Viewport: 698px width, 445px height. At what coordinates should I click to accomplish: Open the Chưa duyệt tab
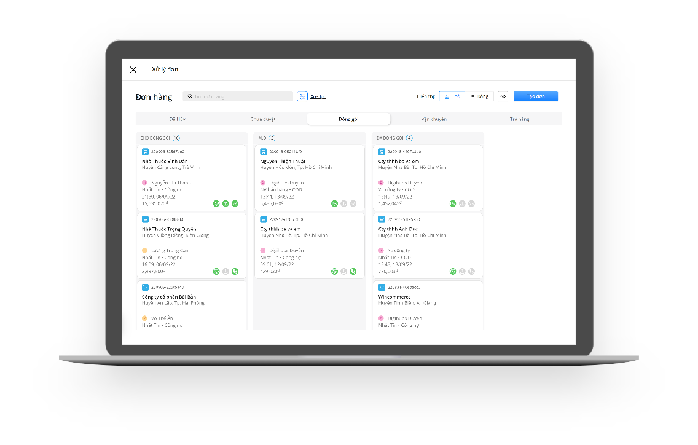(x=262, y=119)
